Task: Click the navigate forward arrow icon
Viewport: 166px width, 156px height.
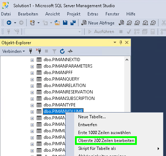Action: coord(21,23)
